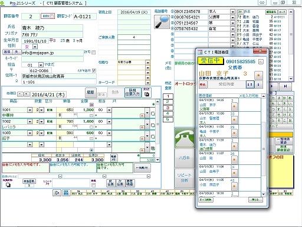The height and width of the screenshot is (227, 302).
Task: Toggle the 許可 checkbox beside email field
Action: (x=93, y=52)
